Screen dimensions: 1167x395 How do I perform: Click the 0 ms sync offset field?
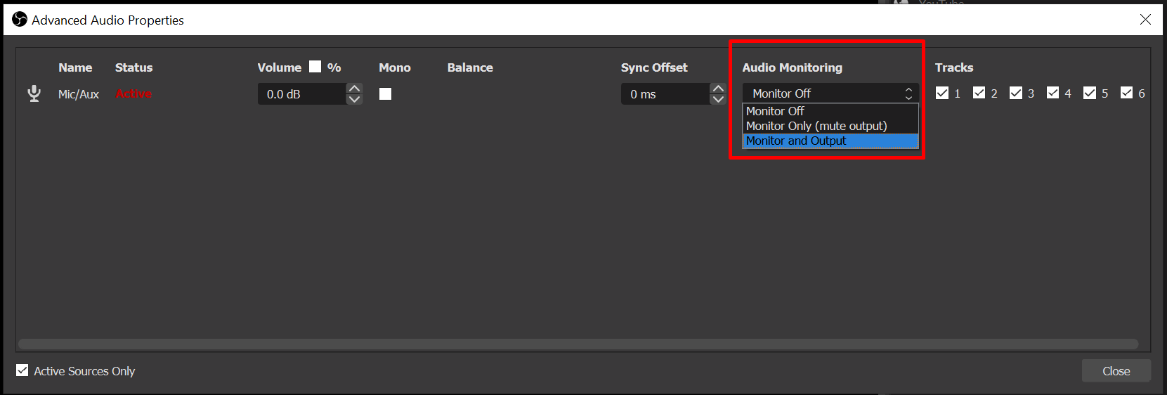coord(665,94)
